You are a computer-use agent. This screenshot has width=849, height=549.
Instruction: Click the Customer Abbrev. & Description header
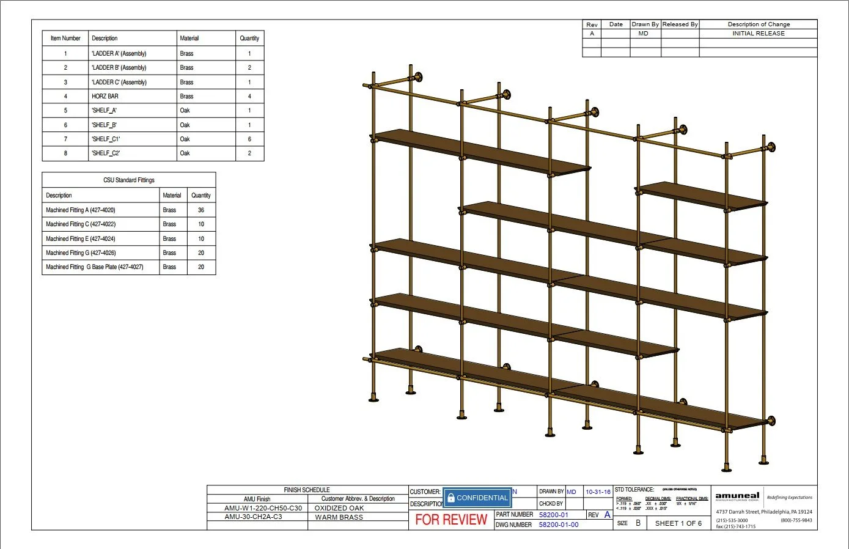358,499
